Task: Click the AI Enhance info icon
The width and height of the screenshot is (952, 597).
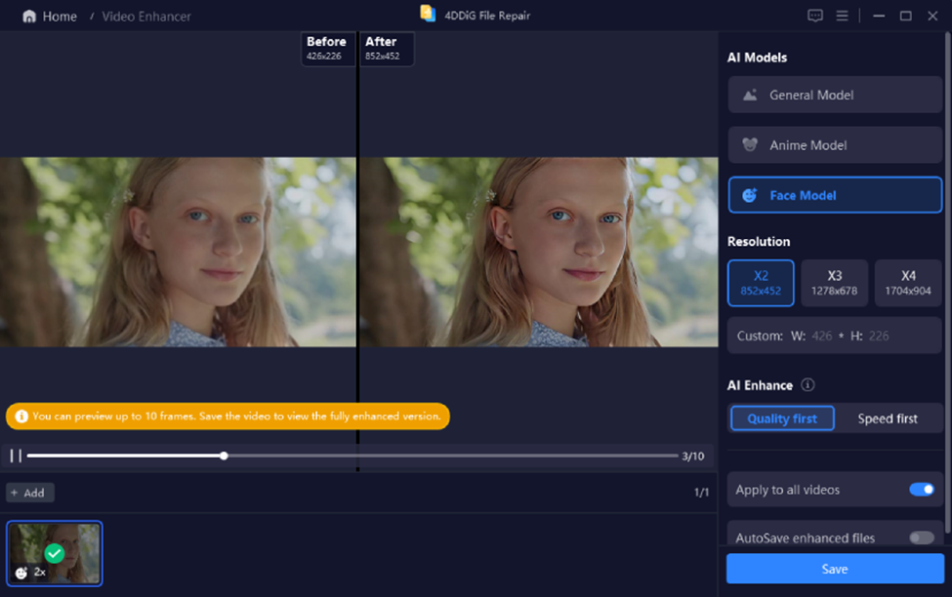Action: [807, 384]
